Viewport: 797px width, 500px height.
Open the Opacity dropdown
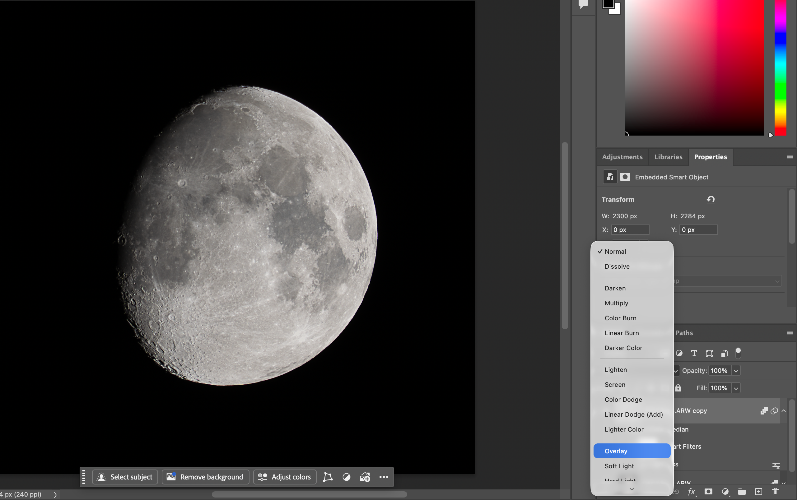736,370
